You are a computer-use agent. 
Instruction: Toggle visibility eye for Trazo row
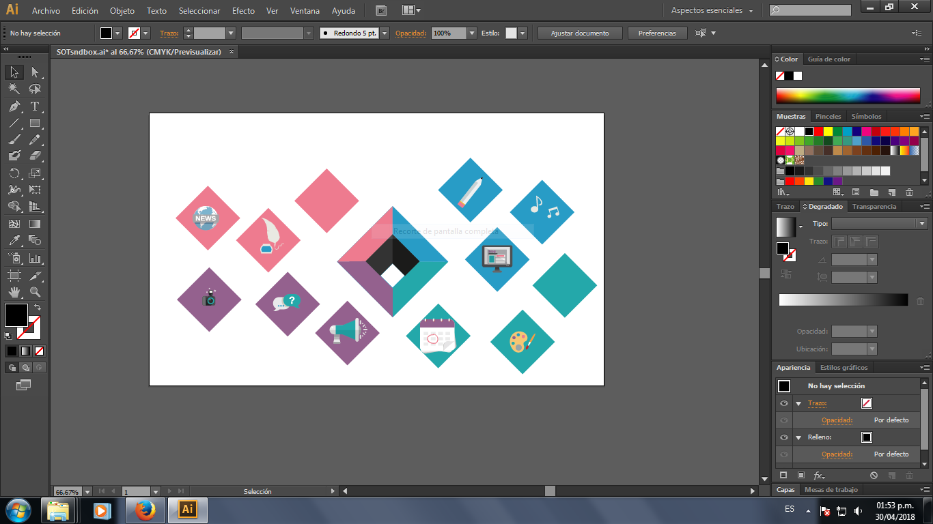[784, 403]
